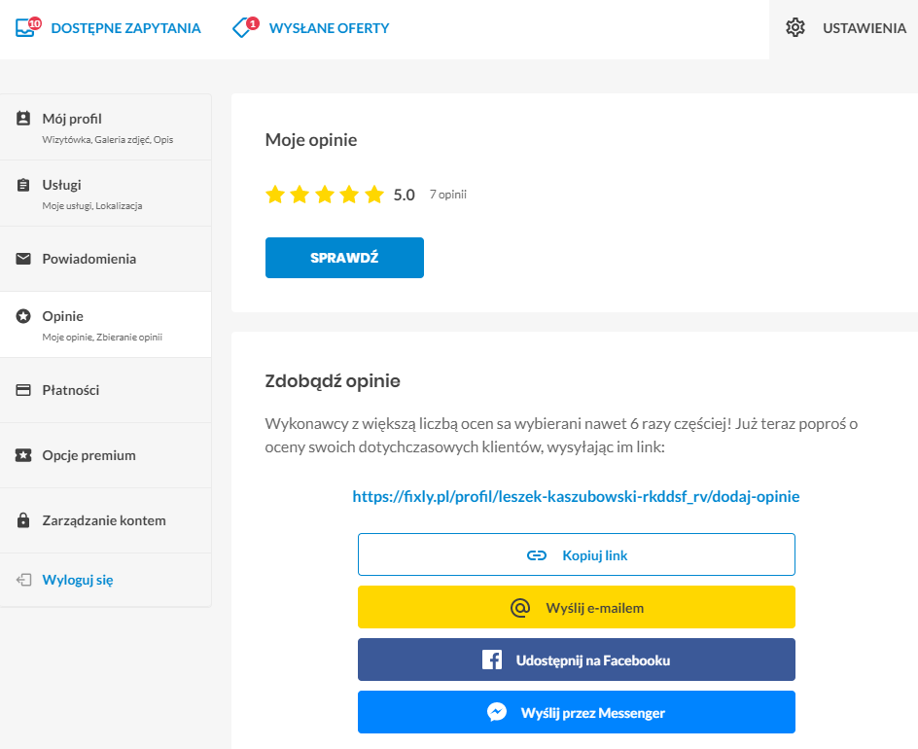Click the Wizytówka, Galeria zdjęć, Opis subtitle
The width and height of the screenshot is (918, 749).
click(x=108, y=140)
